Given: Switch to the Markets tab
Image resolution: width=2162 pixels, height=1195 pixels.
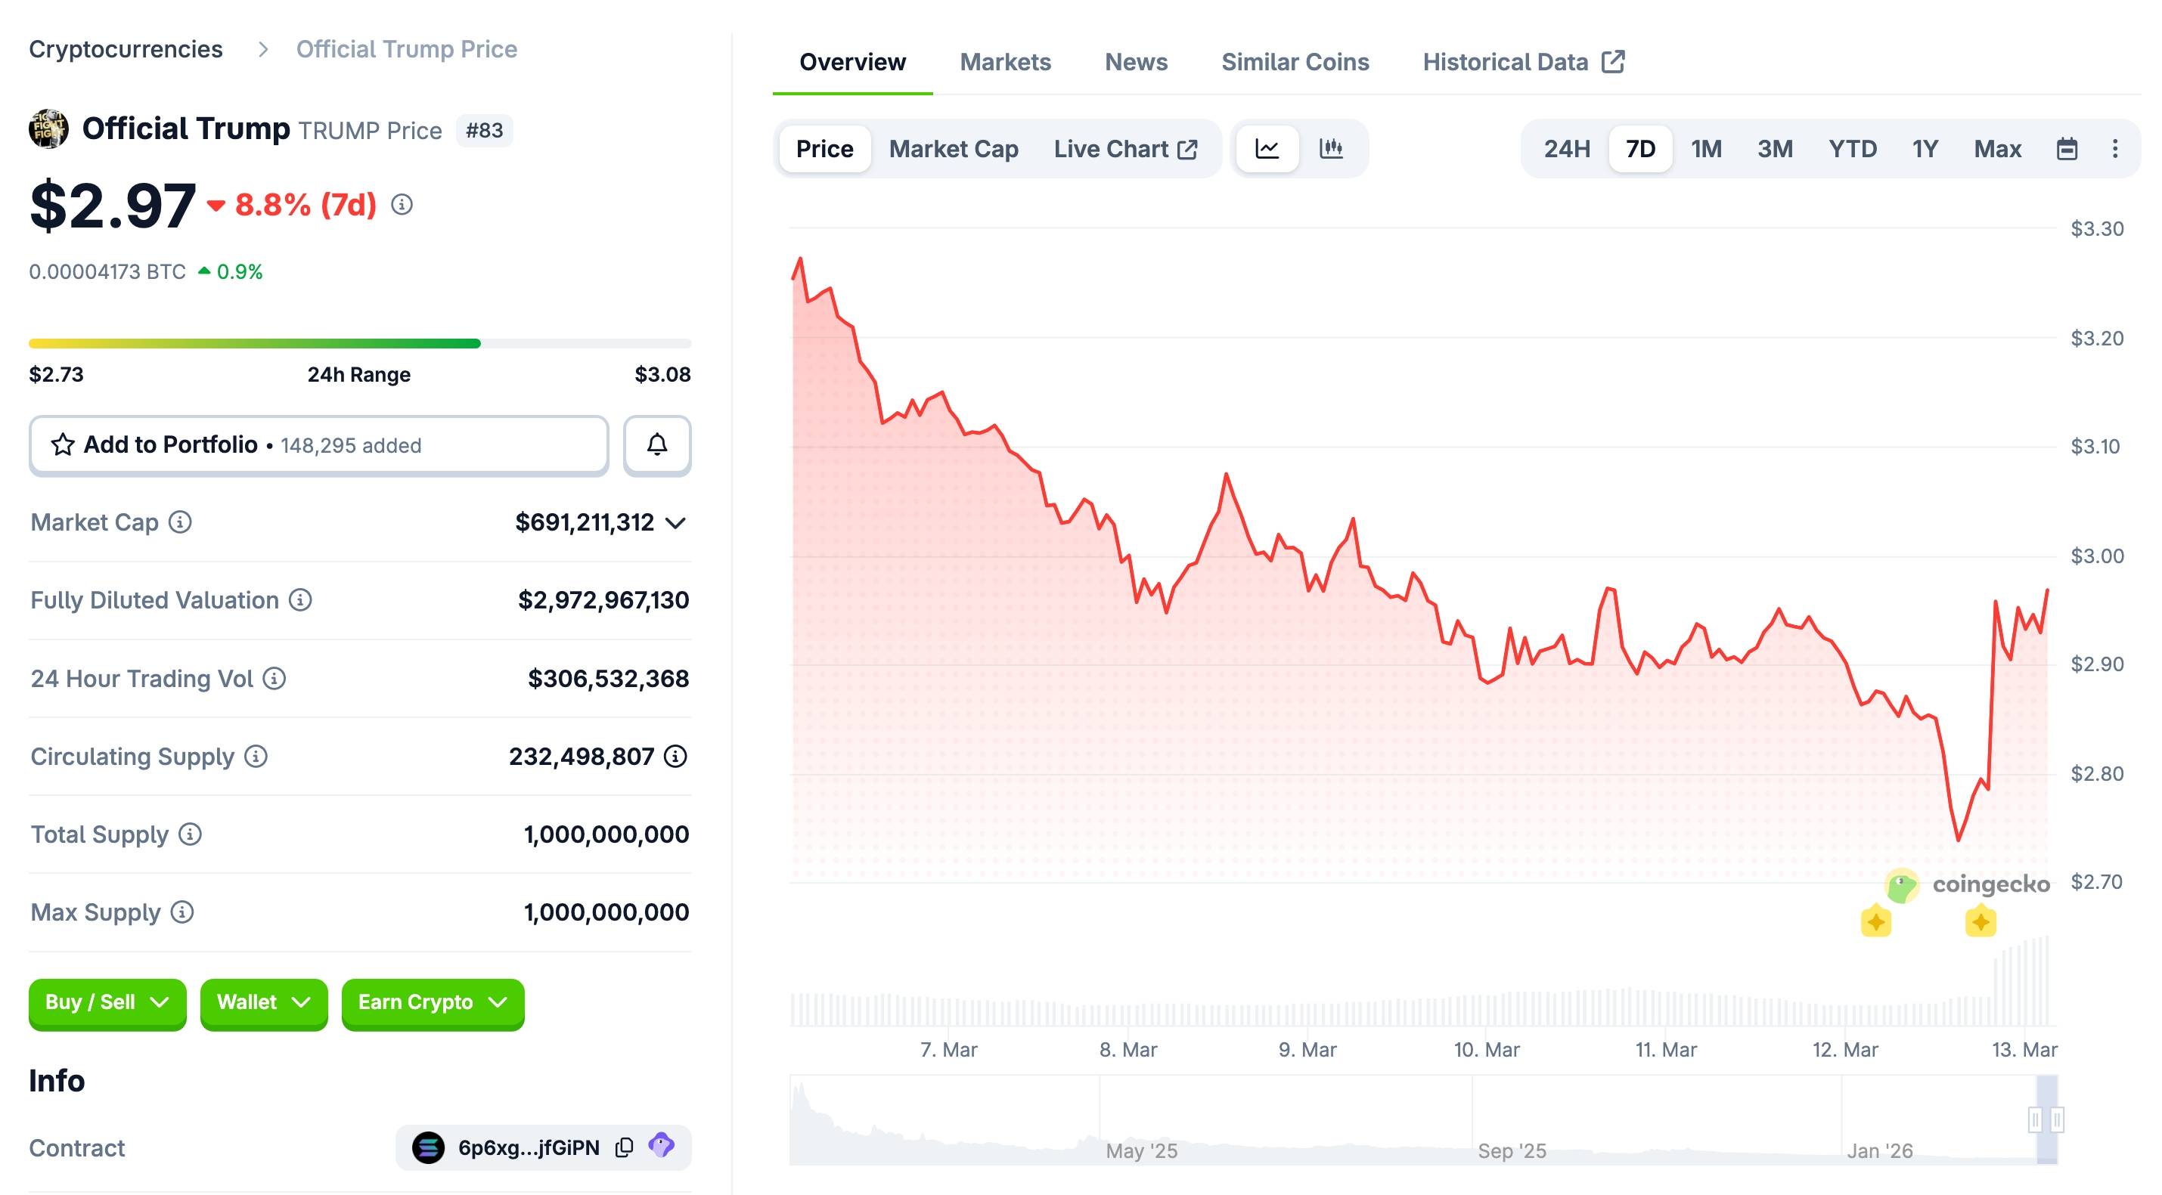Looking at the screenshot, I should coord(1006,61).
